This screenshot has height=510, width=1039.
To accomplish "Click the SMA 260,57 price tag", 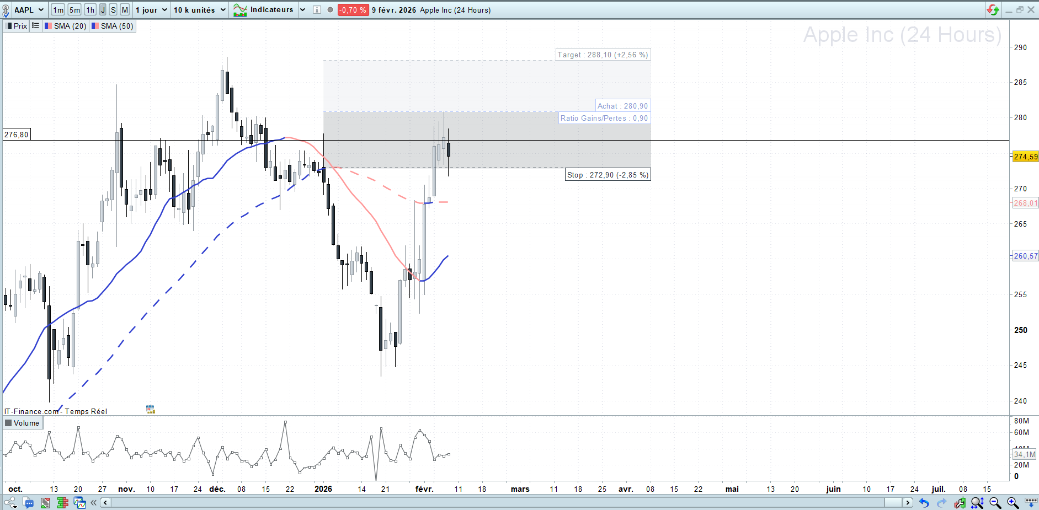I will [x=1025, y=256].
